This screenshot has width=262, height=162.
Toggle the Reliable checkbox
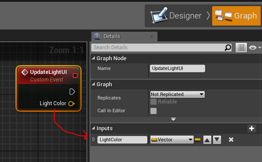point(153,102)
